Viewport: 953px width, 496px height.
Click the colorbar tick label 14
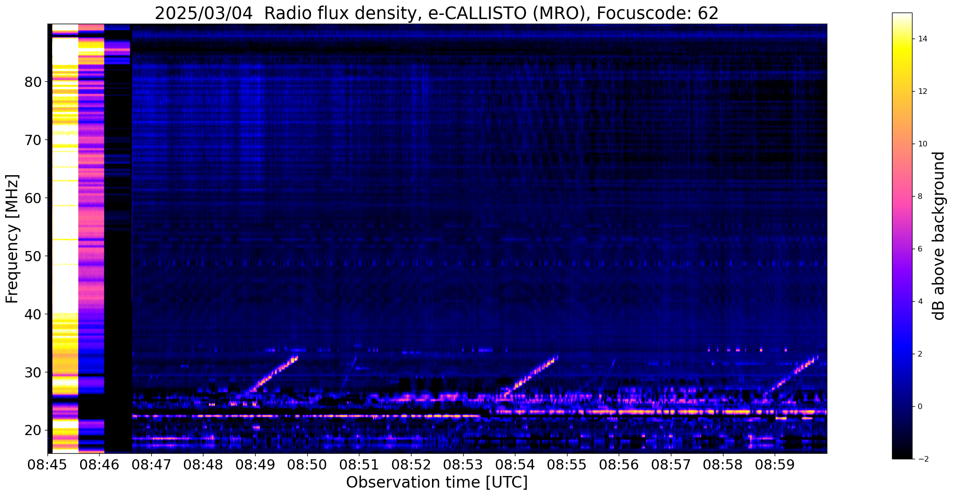pos(921,39)
